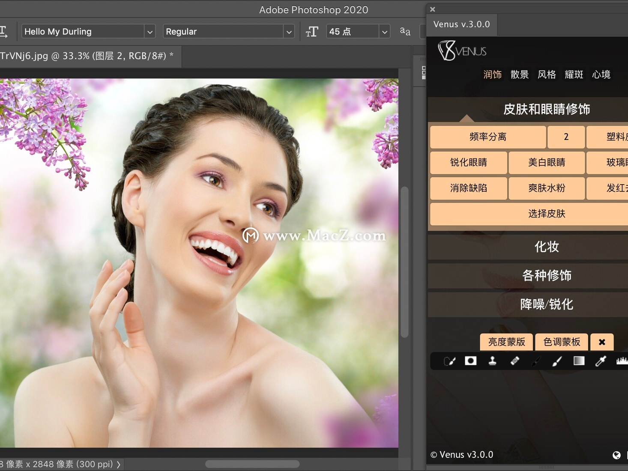Click the gradient swatch in Venus toolbar
Screen dimensions: 628x471
(x=579, y=361)
